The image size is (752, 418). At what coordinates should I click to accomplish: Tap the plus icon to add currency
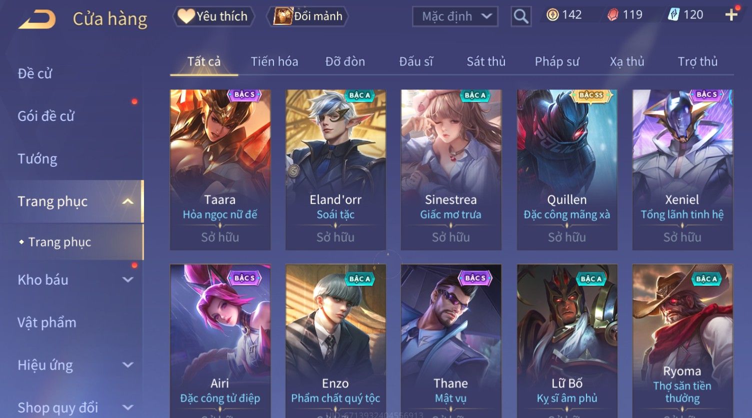pos(731,15)
